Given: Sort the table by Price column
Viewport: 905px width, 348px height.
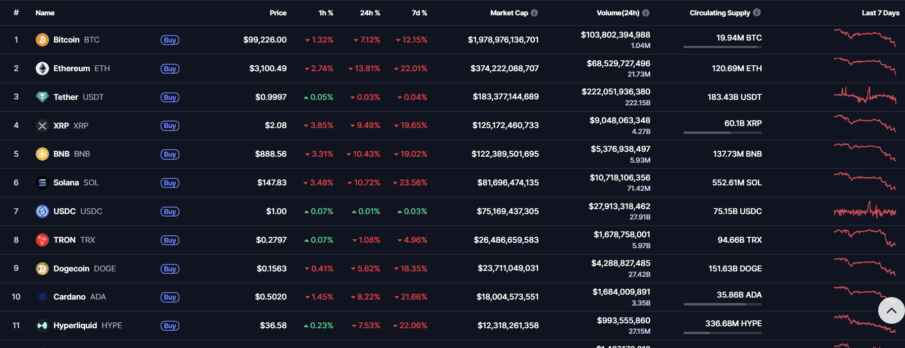Looking at the screenshot, I should point(278,13).
